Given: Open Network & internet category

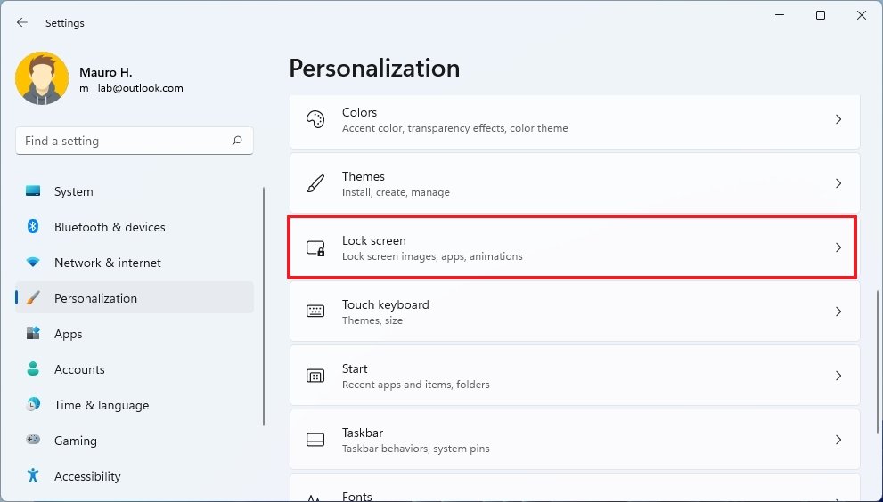Looking at the screenshot, I should 107,263.
